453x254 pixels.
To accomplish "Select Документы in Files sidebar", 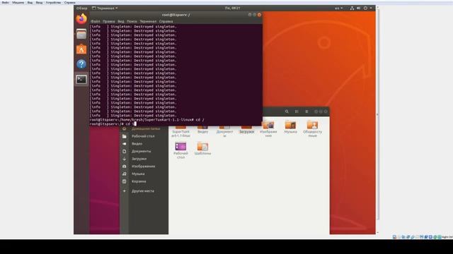I will (142, 151).
